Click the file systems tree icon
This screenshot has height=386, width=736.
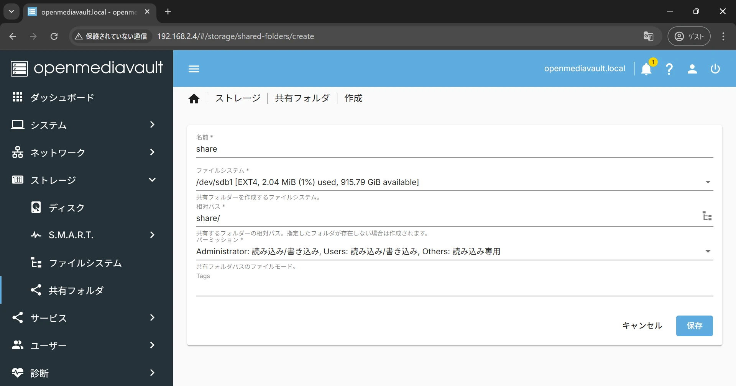point(36,263)
